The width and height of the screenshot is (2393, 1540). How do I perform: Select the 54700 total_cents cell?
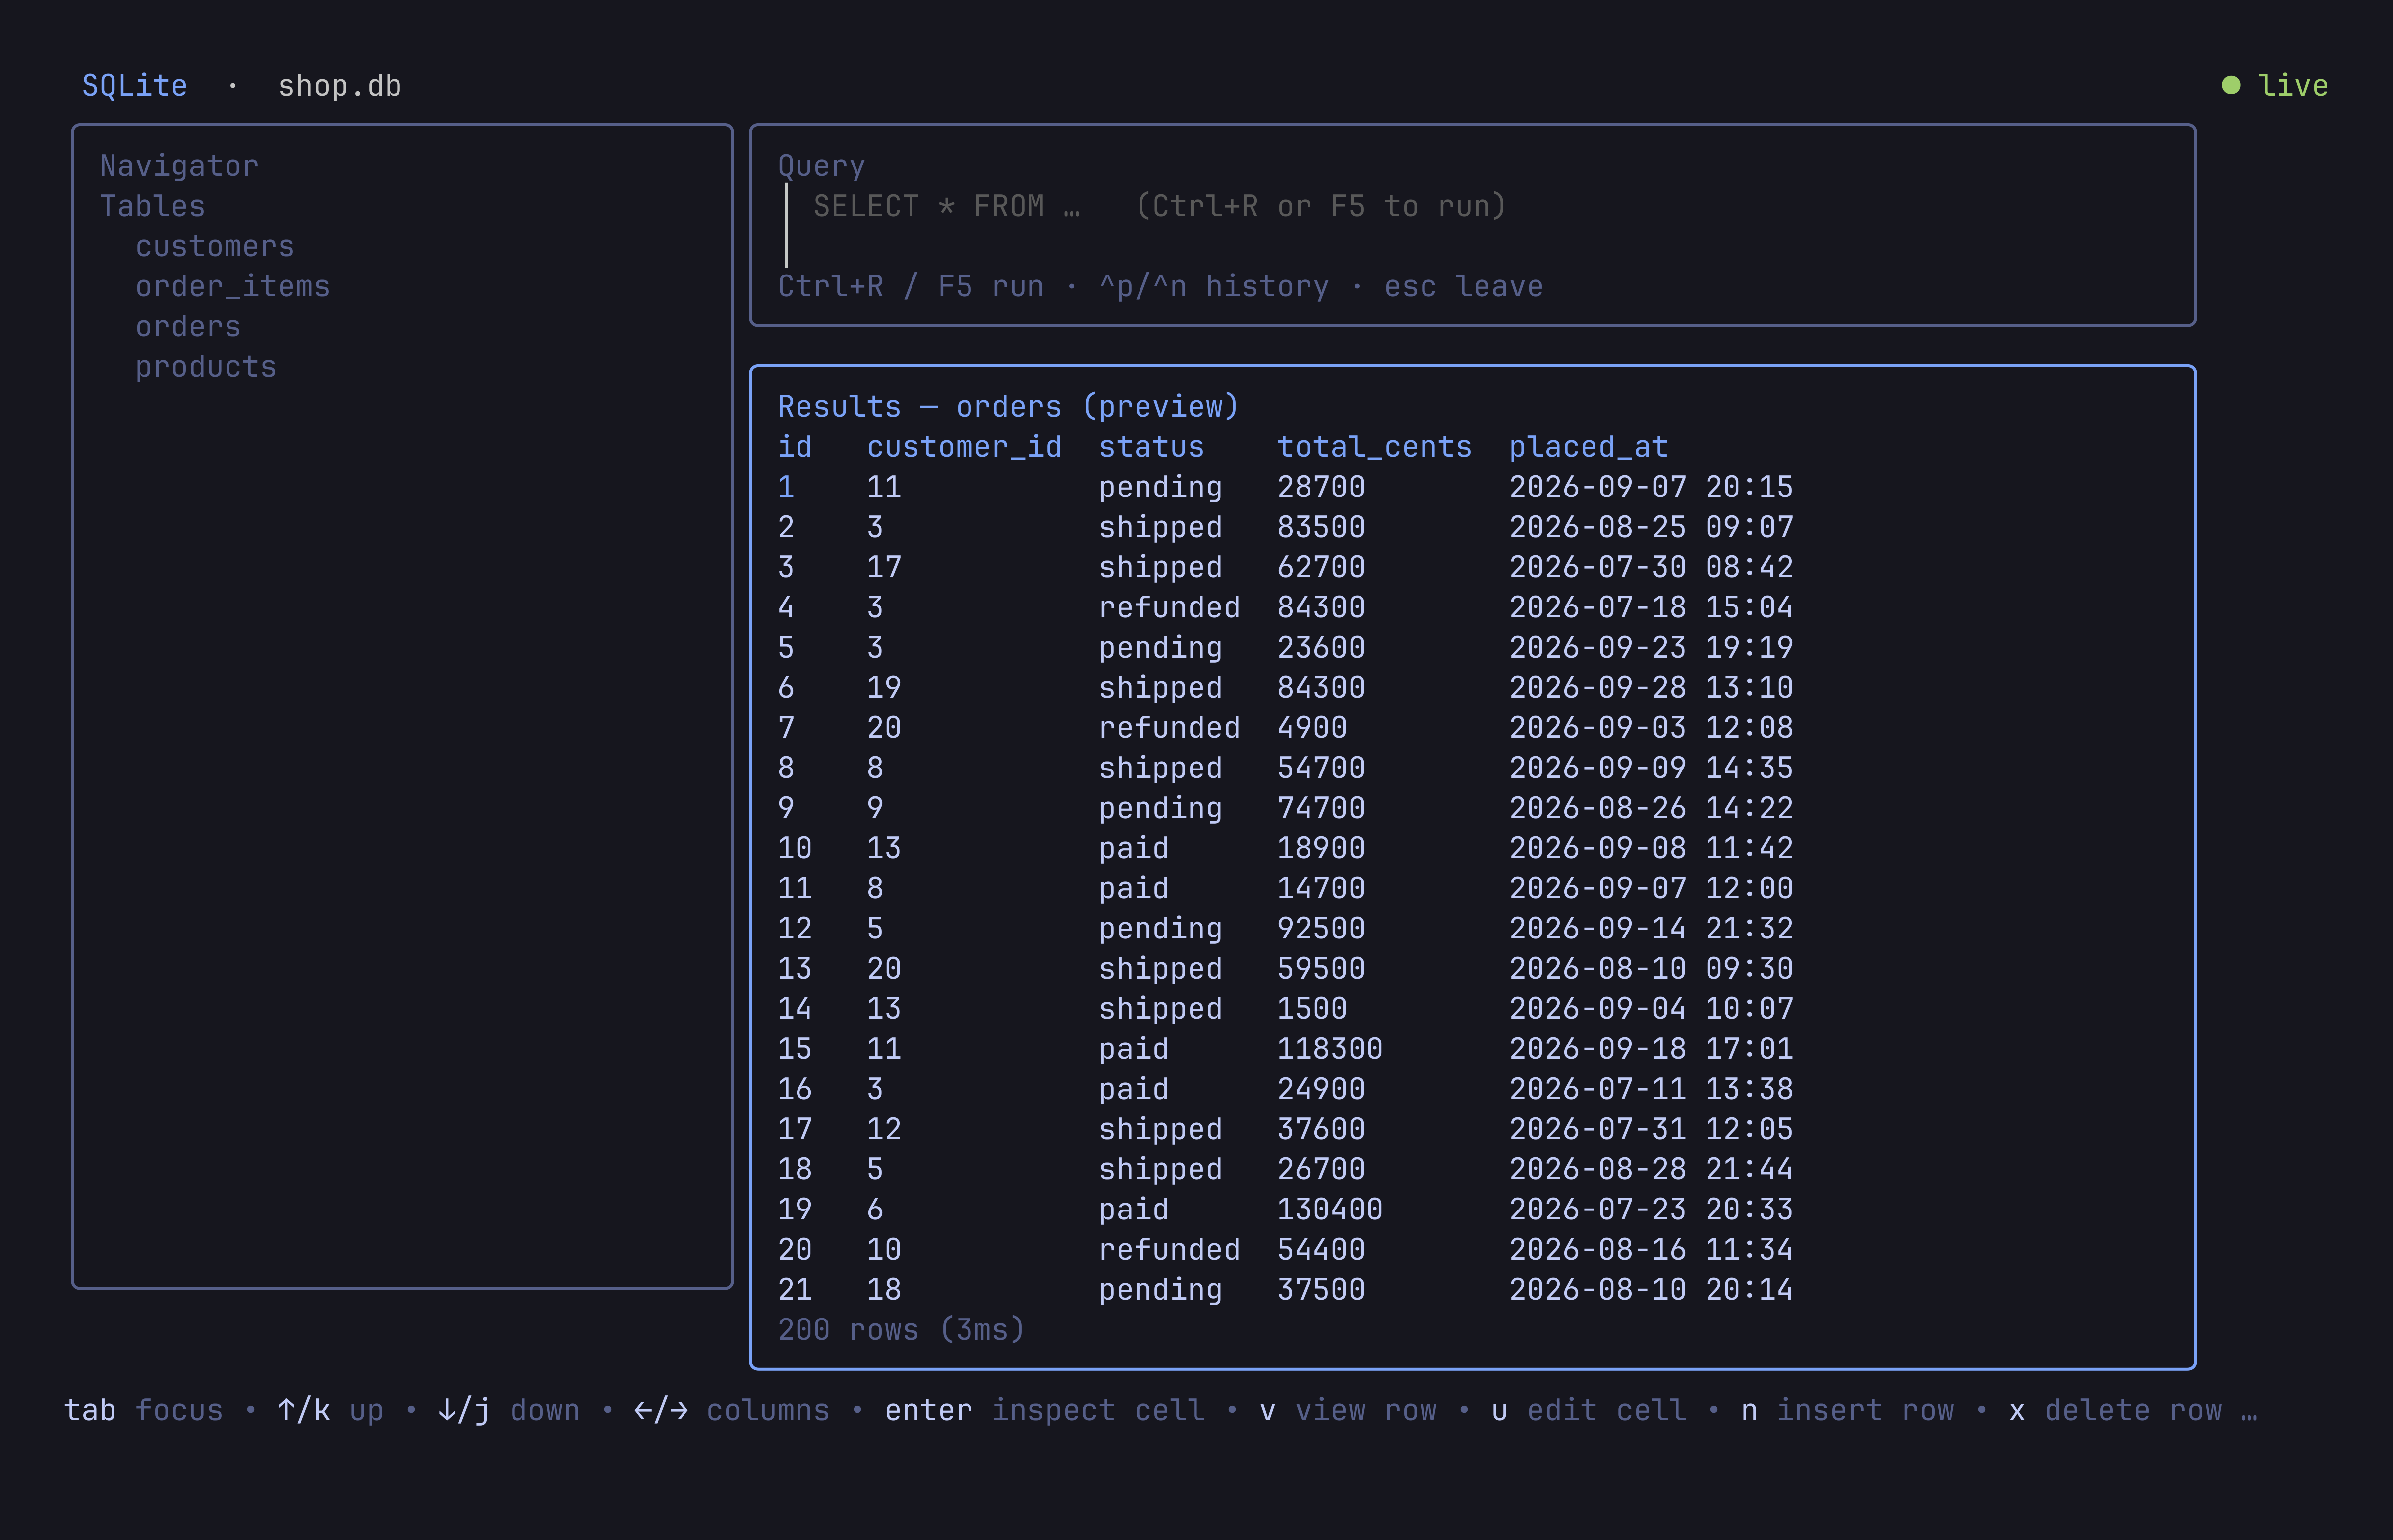coord(1321,767)
